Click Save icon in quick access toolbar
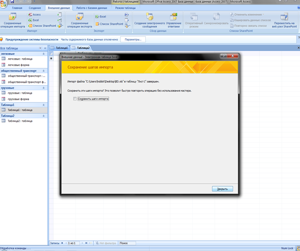Viewport: 300px width, 251px height. [x=12, y=2]
